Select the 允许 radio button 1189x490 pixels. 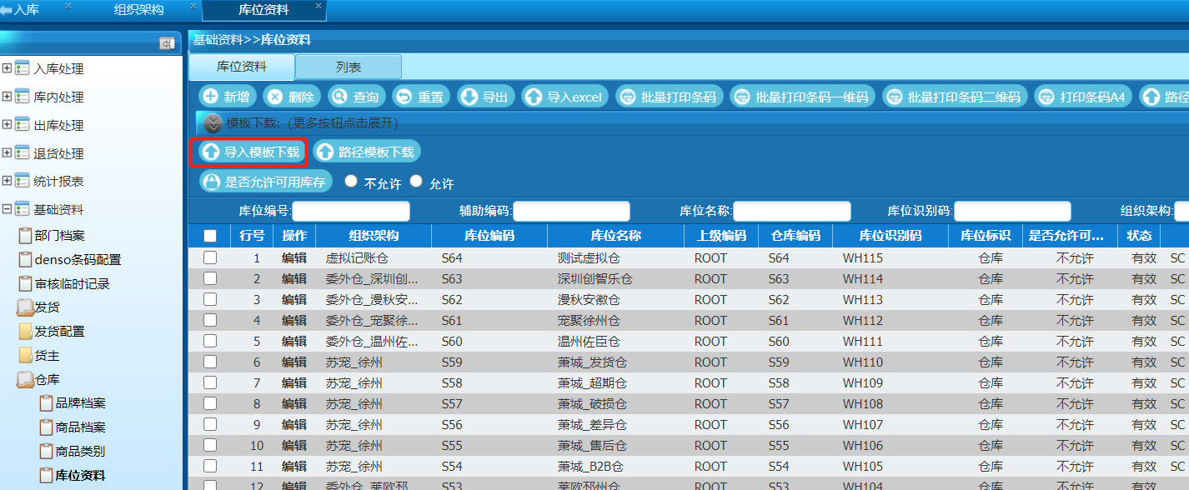[416, 181]
